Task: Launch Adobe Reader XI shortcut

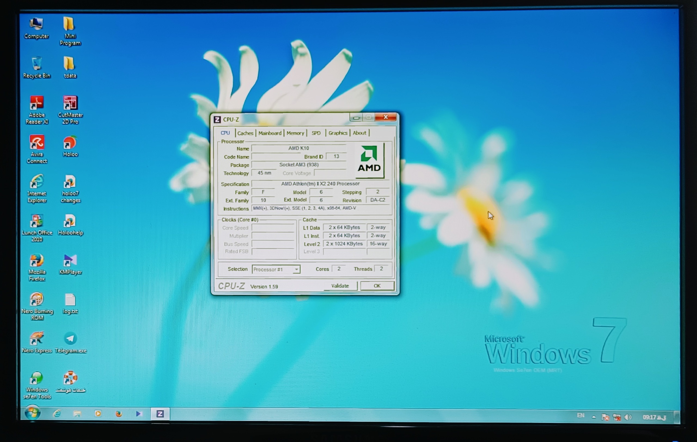Action: click(x=37, y=110)
